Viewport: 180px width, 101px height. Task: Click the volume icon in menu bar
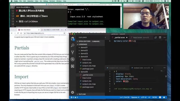tap(133, 1)
